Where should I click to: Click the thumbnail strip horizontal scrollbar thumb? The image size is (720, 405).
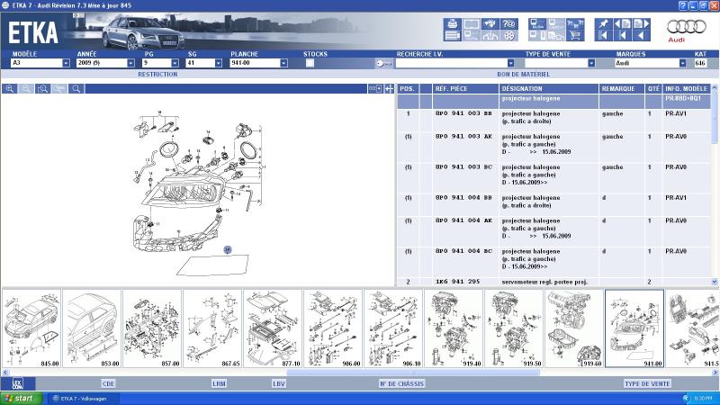(413, 373)
